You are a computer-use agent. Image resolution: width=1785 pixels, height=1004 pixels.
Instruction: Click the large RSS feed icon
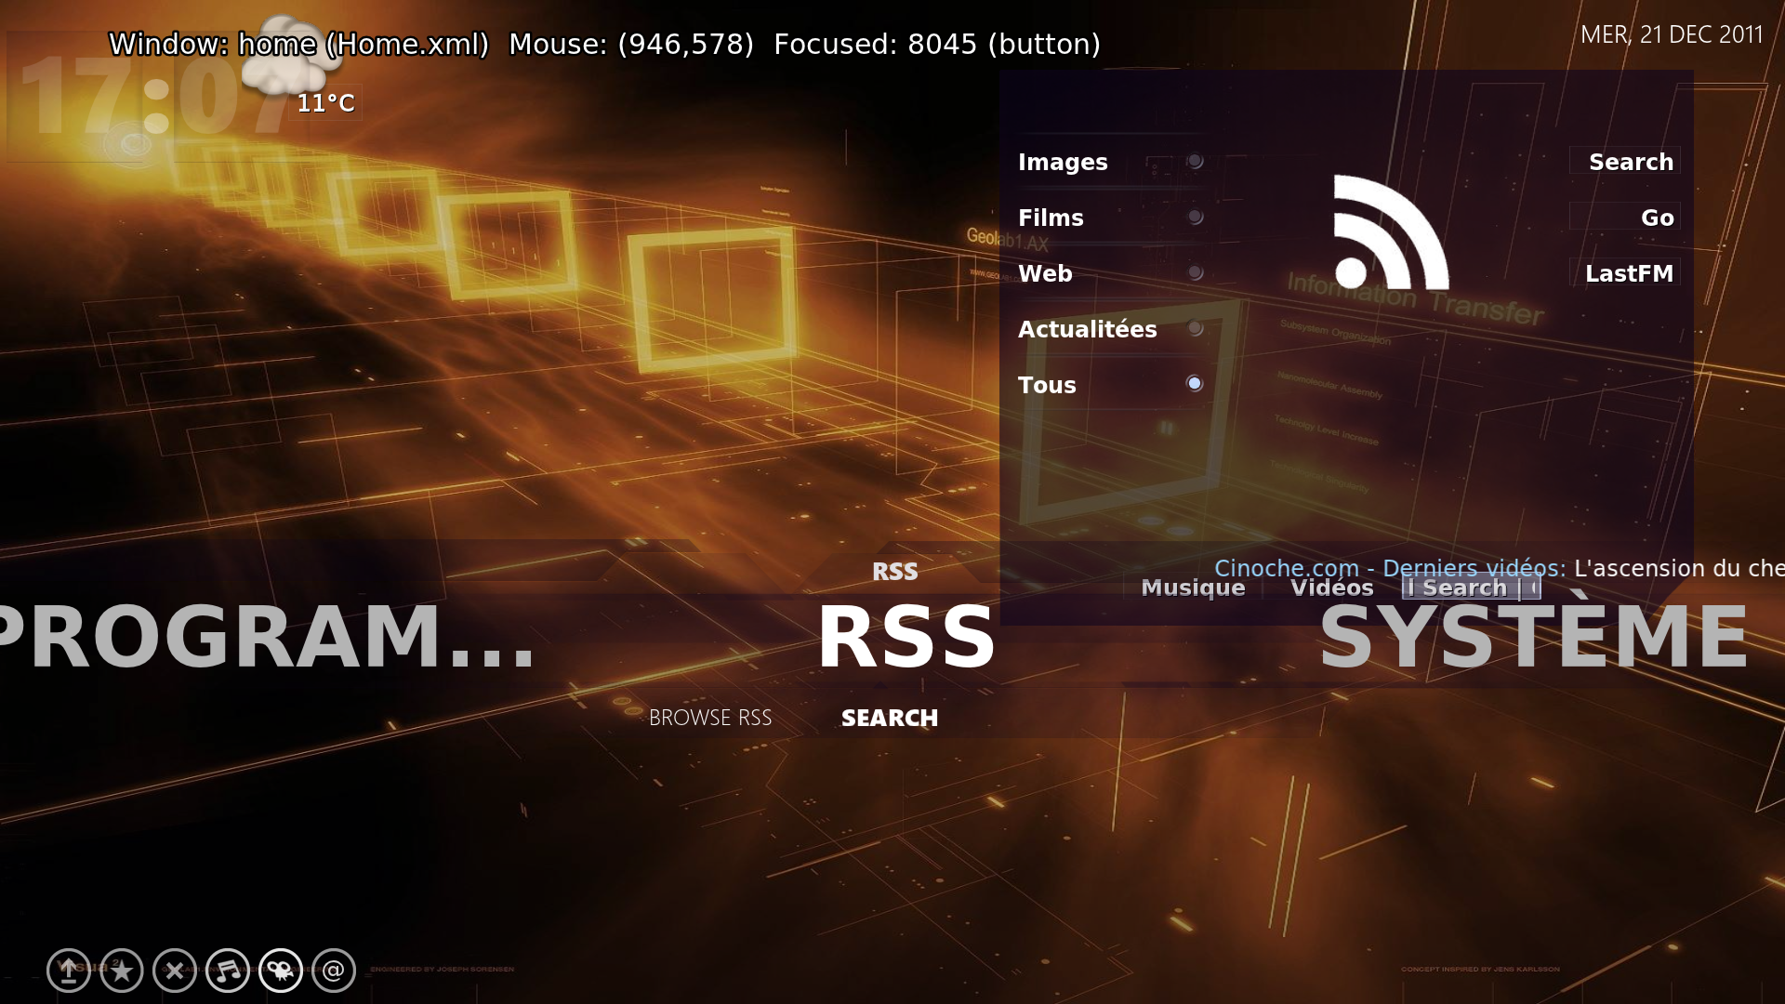coord(1391,232)
